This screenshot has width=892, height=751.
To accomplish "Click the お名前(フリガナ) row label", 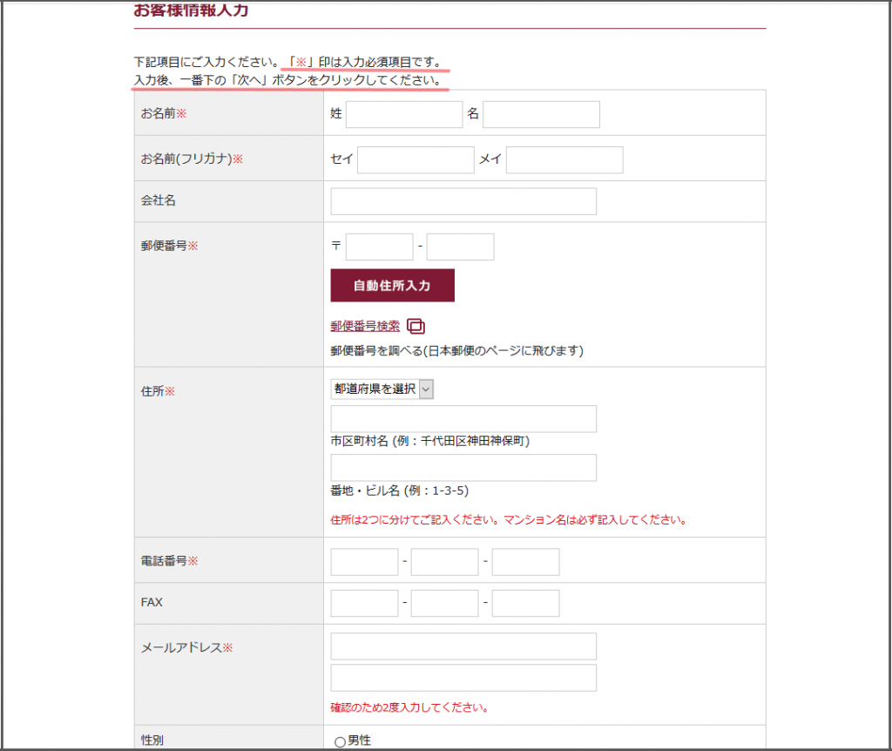I will (192, 159).
